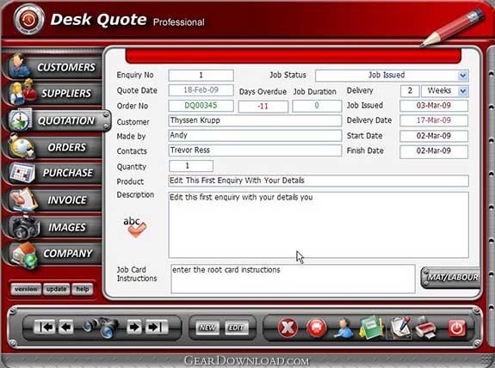Click the Customer field with Thyssen Krupp
495x368 pixels.
click(255, 120)
